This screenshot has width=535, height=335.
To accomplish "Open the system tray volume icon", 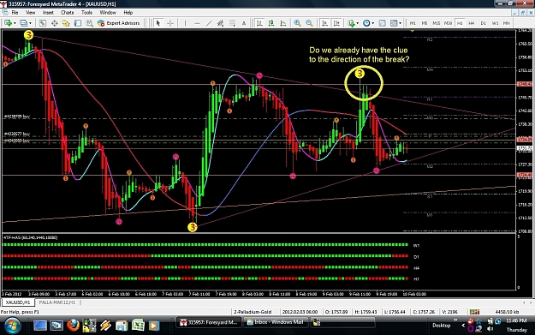I will tap(490, 328).
